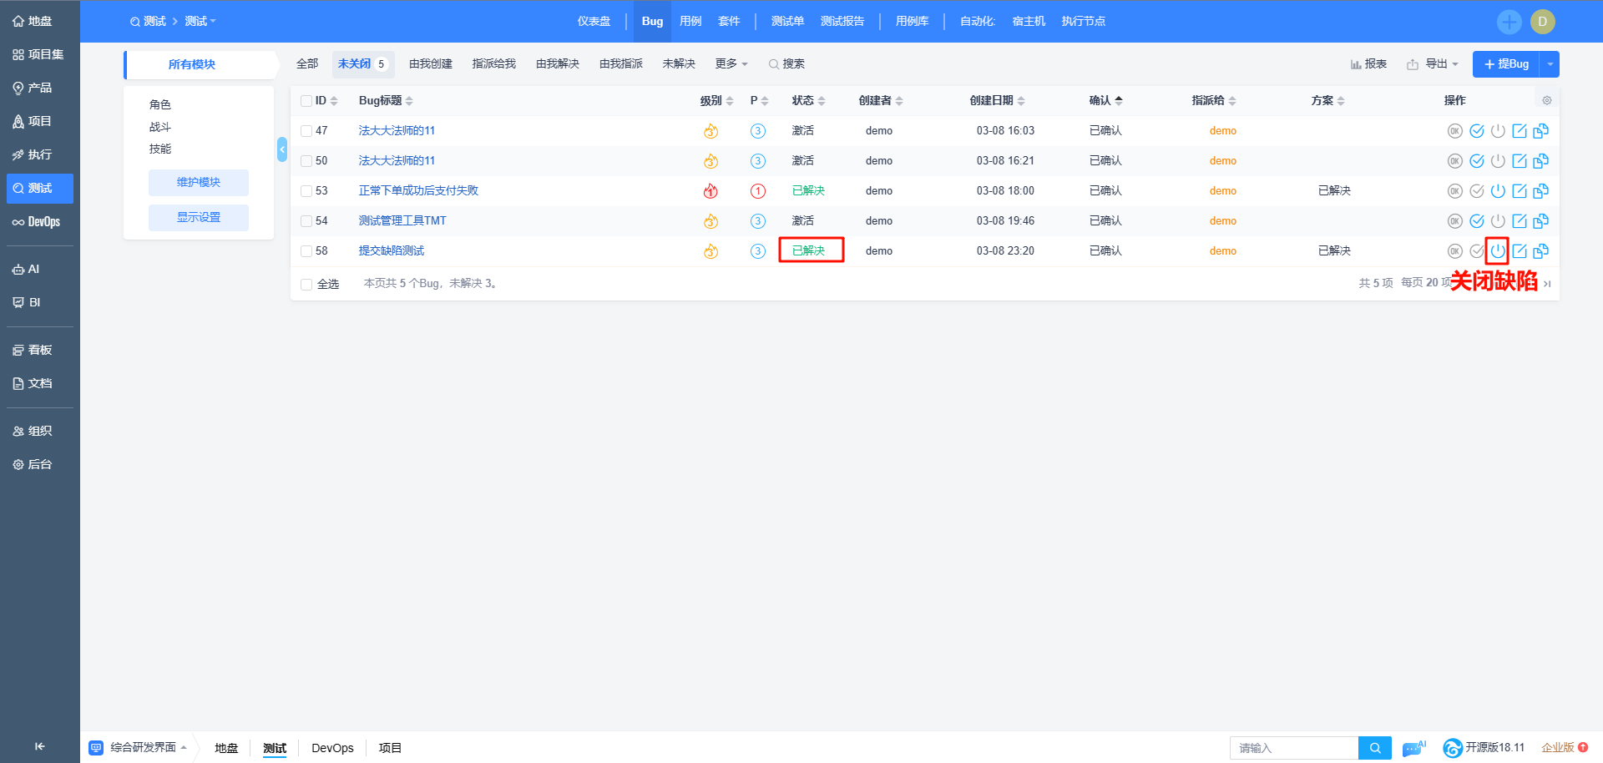This screenshot has height=763, width=1603.
Task: Toggle header select-all ID checkbox
Action: 306,101
